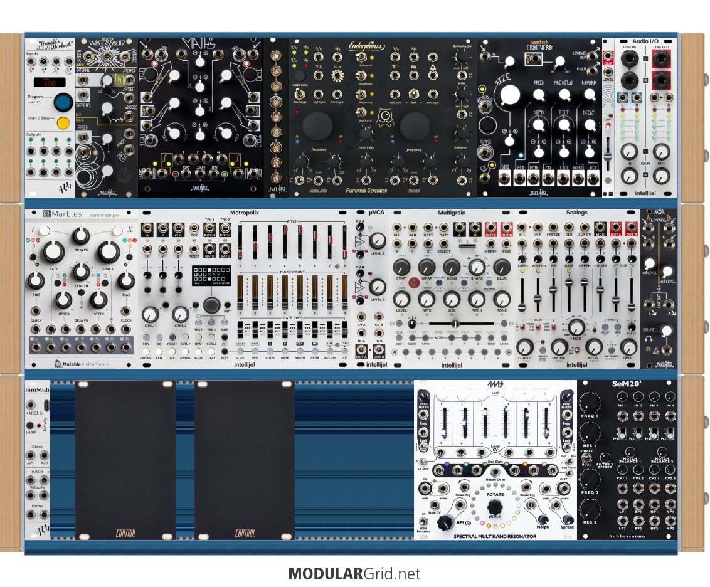Click the BPM button on Metropolix

coord(198,338)
